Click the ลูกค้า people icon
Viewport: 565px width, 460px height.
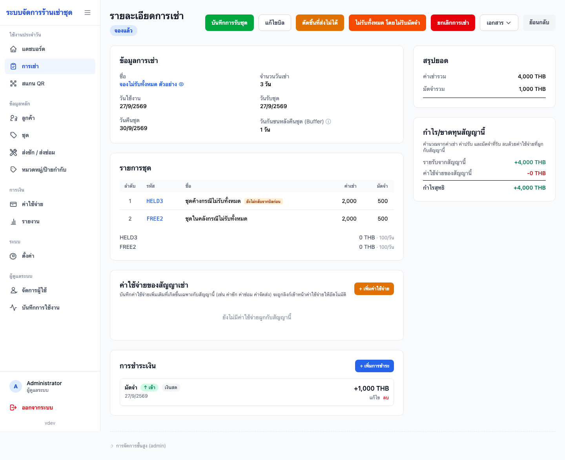[x=13, y=118]
